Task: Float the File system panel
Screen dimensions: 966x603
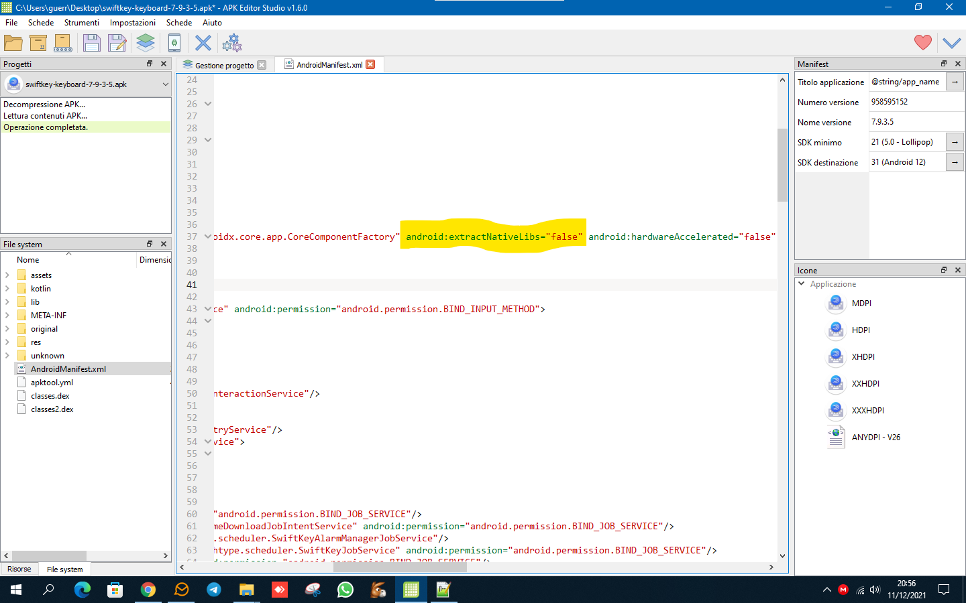Action: click(x=150, y=244)
